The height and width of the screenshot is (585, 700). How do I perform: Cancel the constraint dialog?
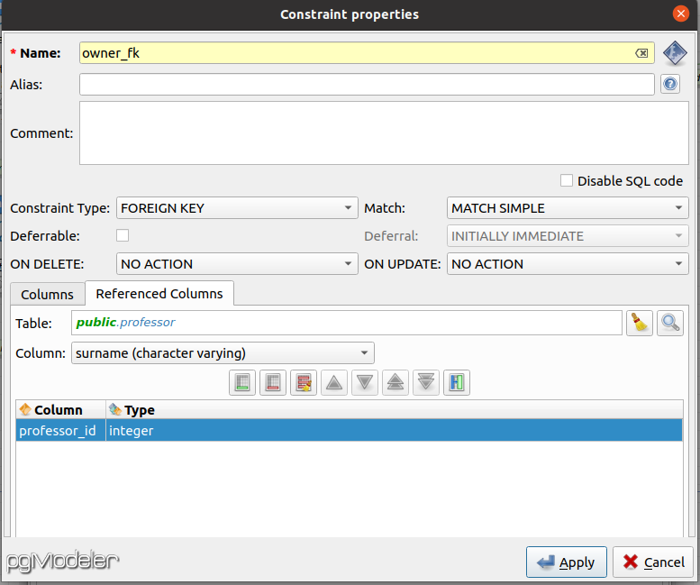(654, 562)
